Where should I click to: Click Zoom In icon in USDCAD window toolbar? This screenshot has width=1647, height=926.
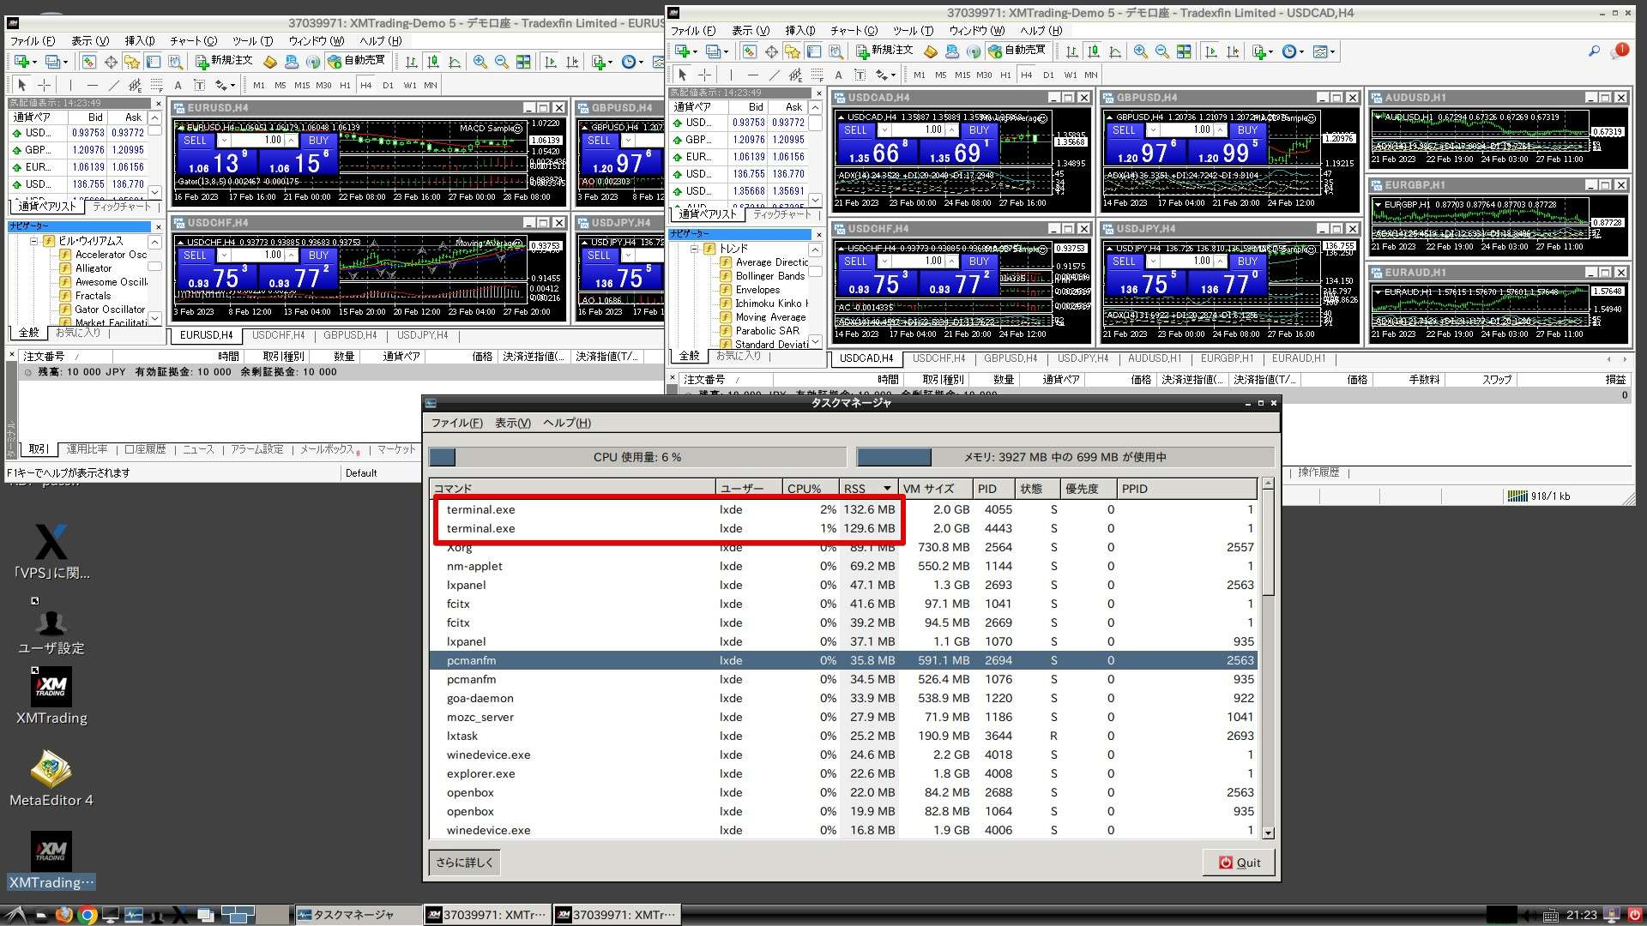[1141, 51]
